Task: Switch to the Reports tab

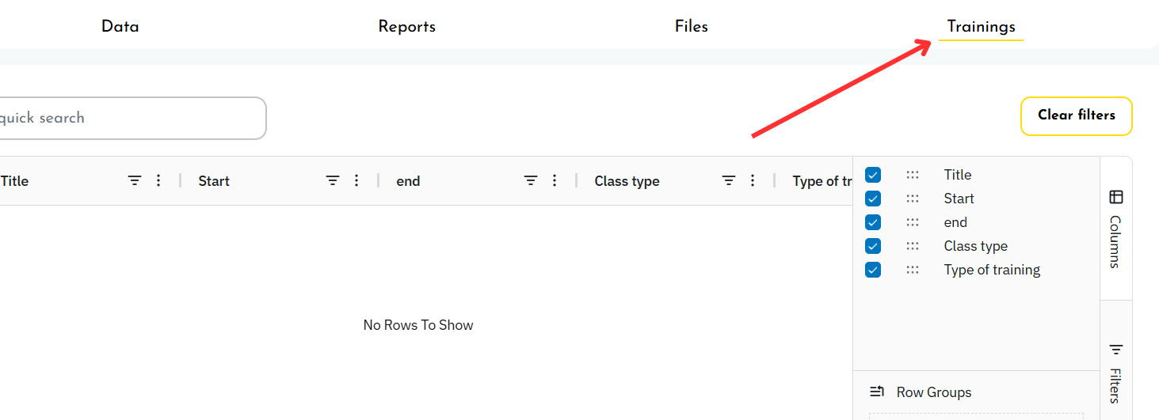Action: (406, 27)
